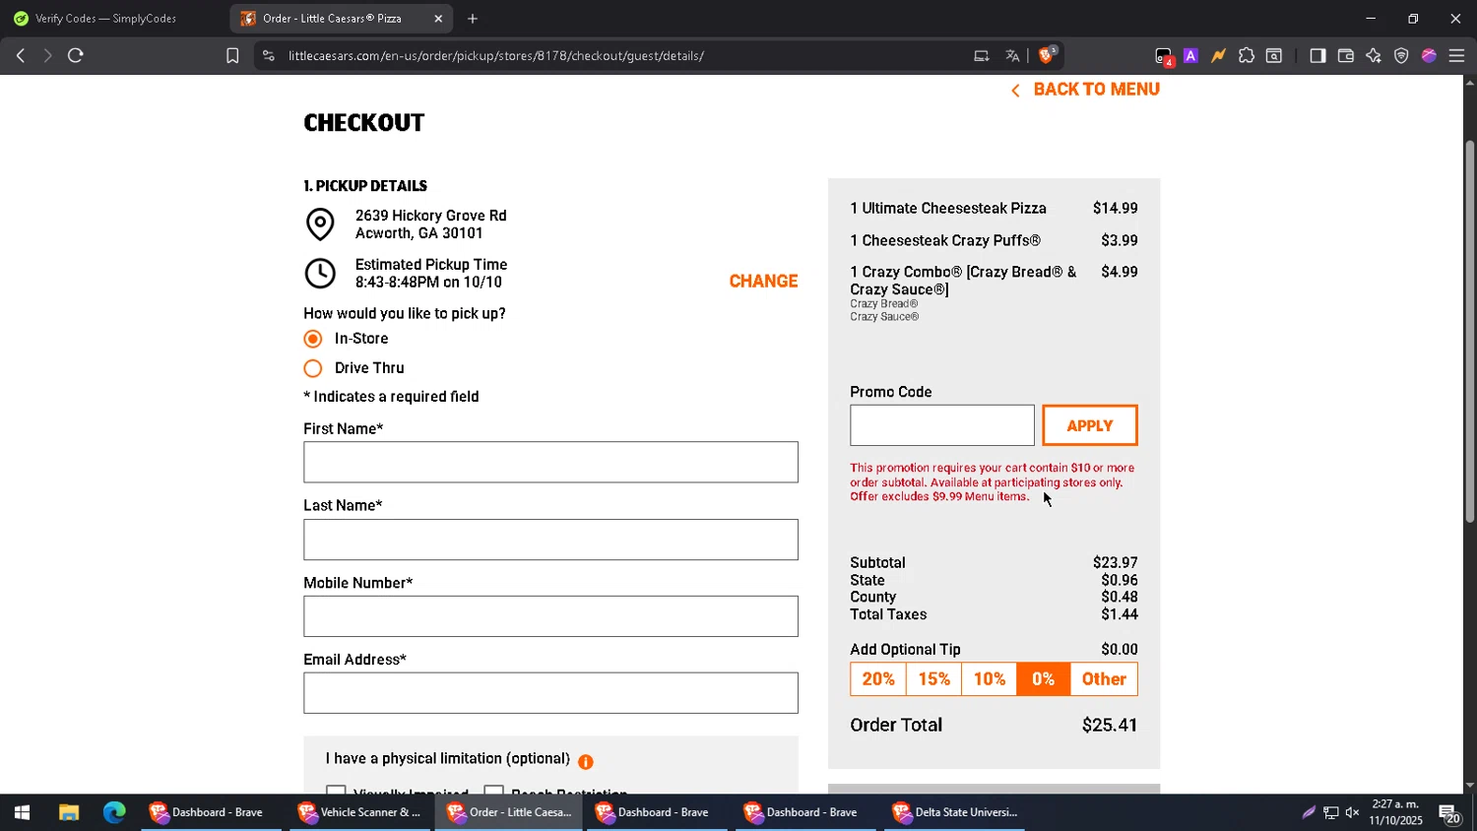Open Order Little Caesars taskbar window

pos(508,812)
